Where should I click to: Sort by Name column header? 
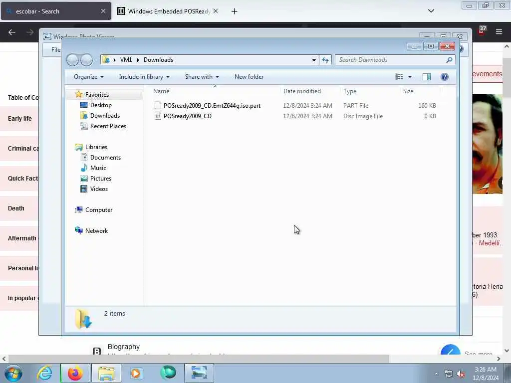click(x=215, y=91)
